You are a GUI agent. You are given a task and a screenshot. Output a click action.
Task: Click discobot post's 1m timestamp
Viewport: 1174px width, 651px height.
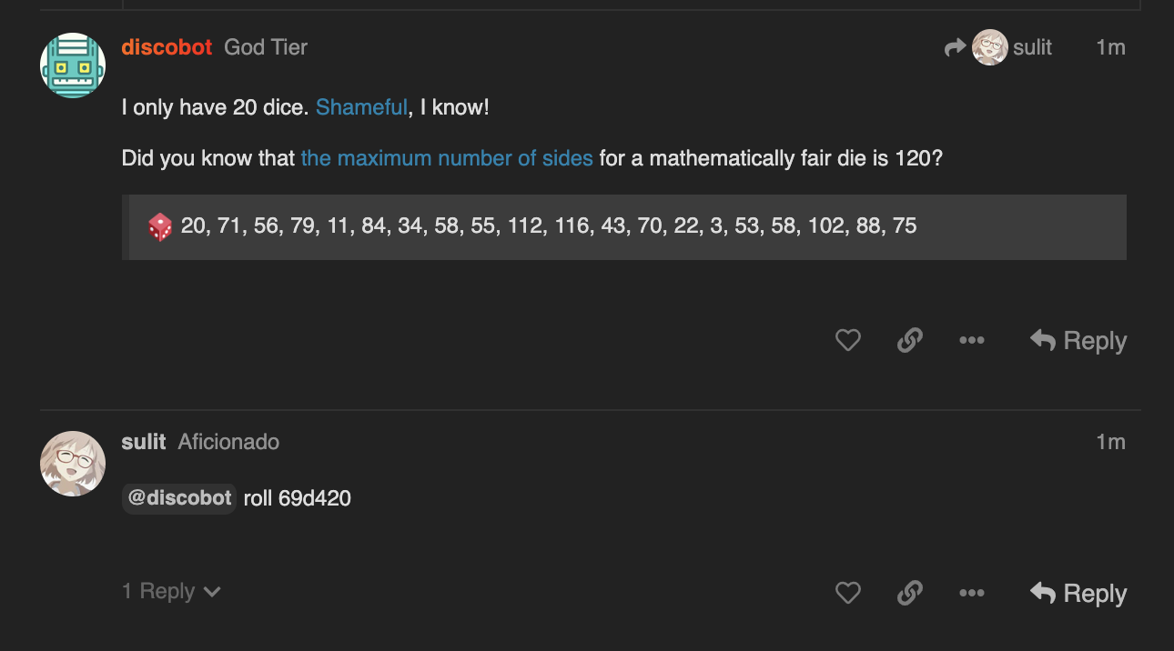(1110, 47)
